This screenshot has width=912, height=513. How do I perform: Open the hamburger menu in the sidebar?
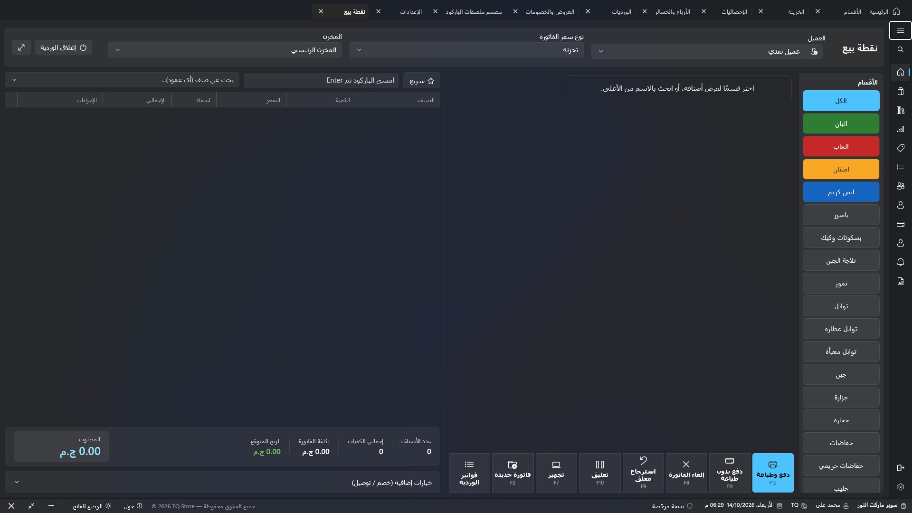(900, 30)
